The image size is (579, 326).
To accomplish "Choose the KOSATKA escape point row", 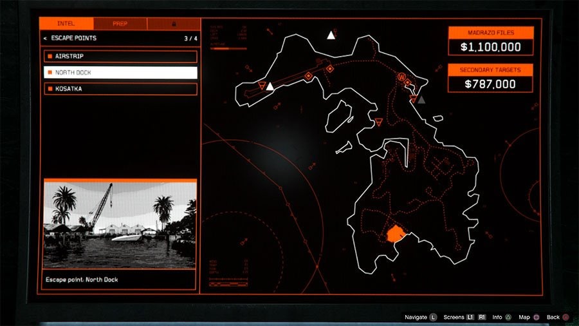I will coord(120,89).
